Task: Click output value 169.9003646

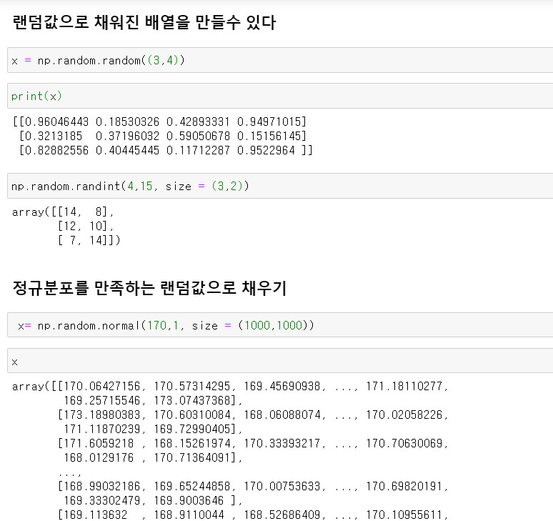Action: point(189,500)
